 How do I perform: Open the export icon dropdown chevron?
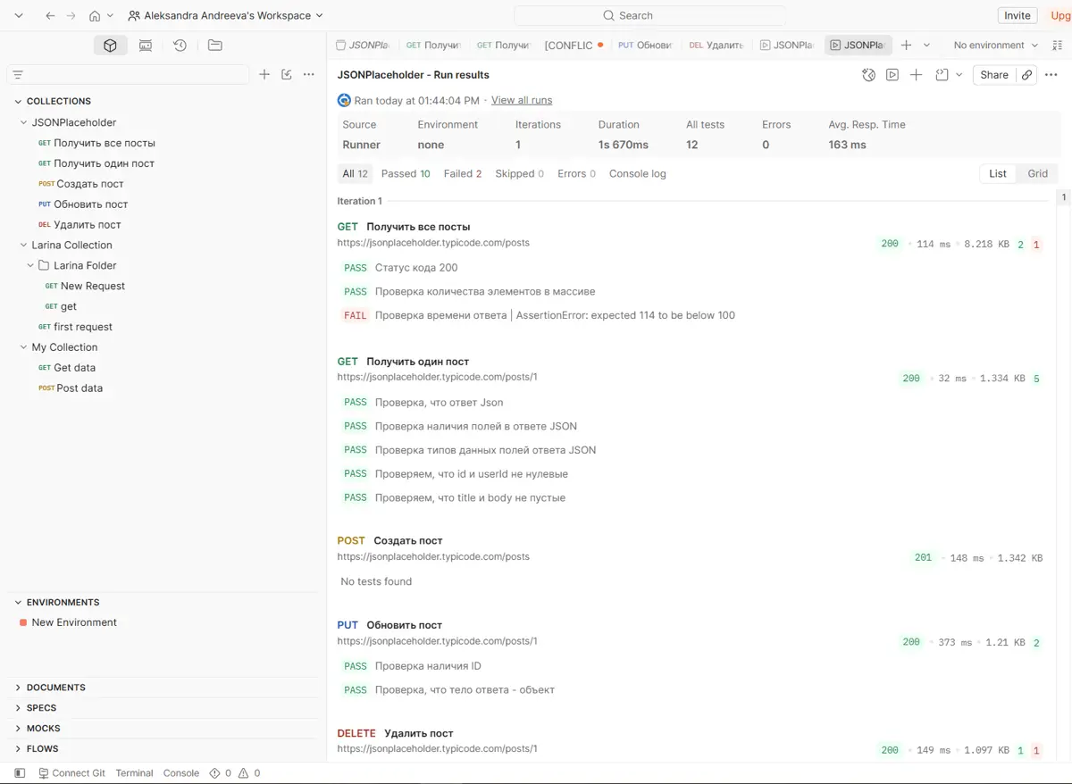959,75
